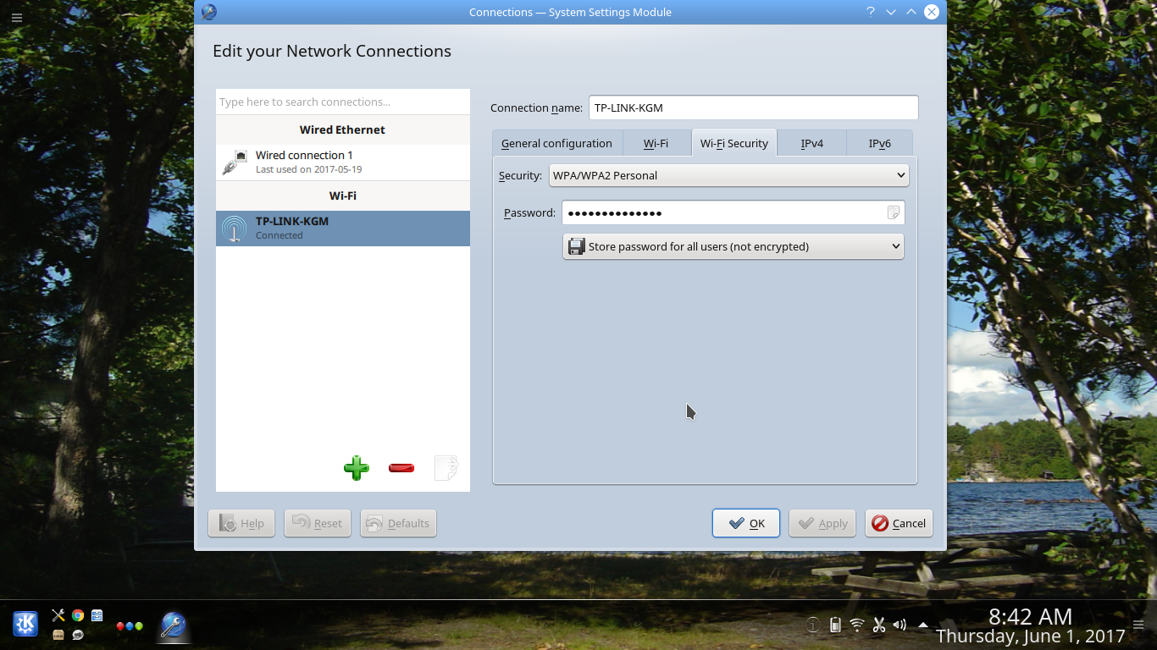Open Klipper clipboard scissors icon
The image size is (1157, 650).
[878, 625]
